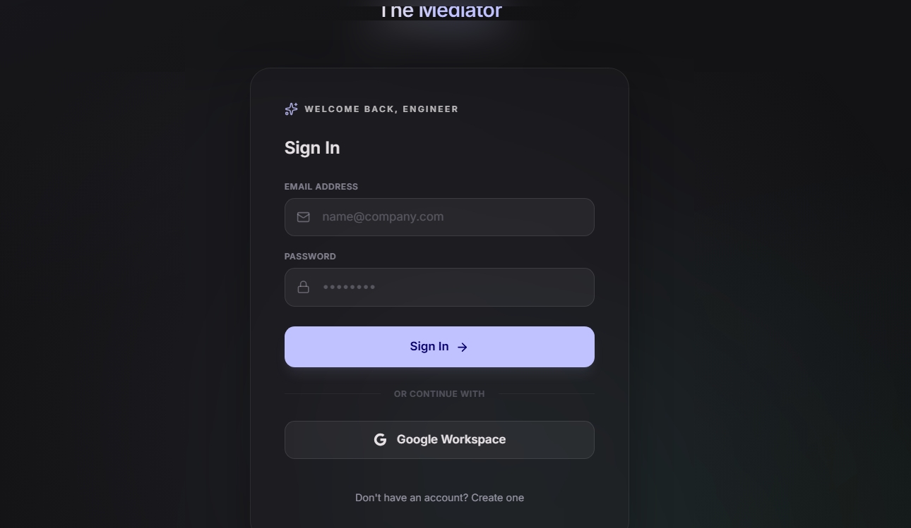Click the padlock icon in password field
Image resolution: width=911 pixels, height=528 pixels.
point(304,287)
